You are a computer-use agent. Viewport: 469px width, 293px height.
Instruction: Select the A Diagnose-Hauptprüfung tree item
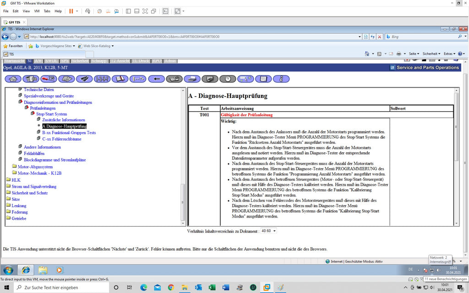click(64, 126)
